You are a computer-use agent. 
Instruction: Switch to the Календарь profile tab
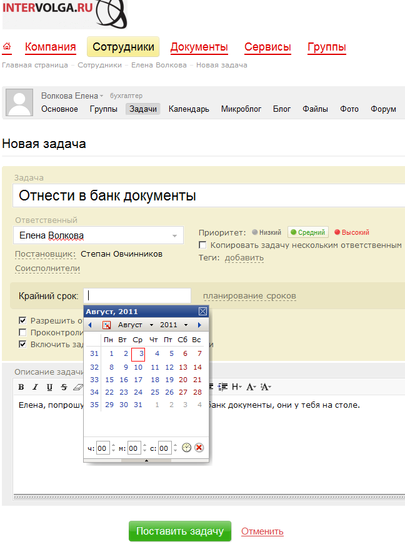(189, 109)
